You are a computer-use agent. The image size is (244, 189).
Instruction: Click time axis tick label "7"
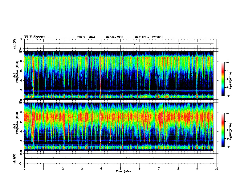coord(159,169)
